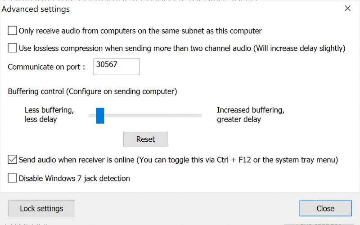Click the "Increased buffering, greater delay" label
This screenshot has height=225, width=360.
pyautogui.click(x=250, y=115)
